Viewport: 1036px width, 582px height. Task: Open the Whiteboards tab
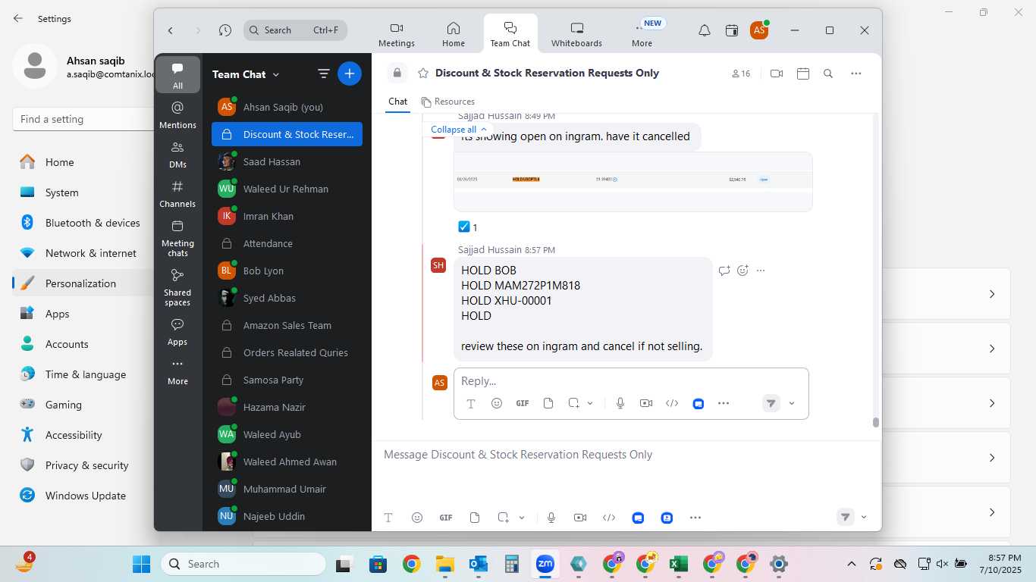click(x=576, y=34)
